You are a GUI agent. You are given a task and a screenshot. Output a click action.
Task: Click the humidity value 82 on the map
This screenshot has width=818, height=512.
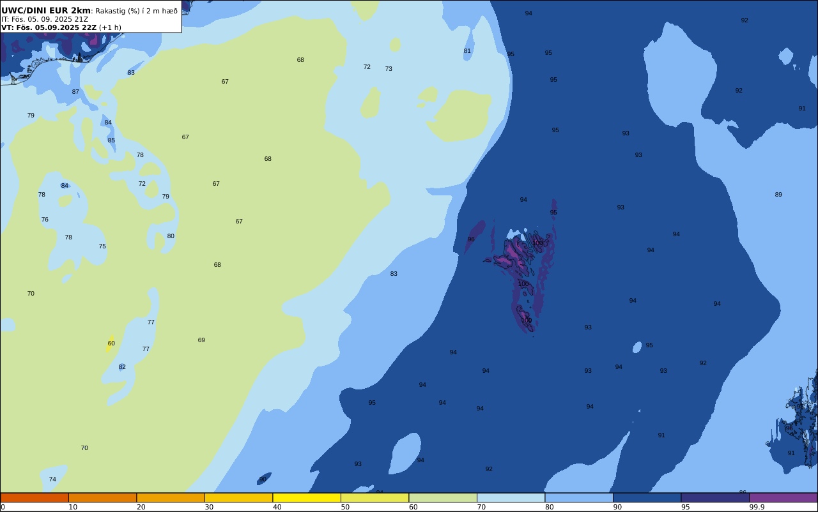[x=122, y=367]
